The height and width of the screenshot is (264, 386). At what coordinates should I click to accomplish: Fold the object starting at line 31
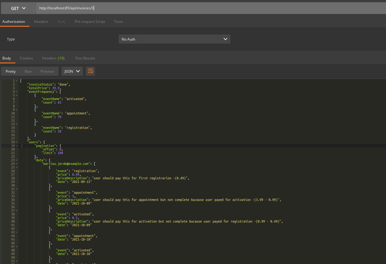click(17, 189)
